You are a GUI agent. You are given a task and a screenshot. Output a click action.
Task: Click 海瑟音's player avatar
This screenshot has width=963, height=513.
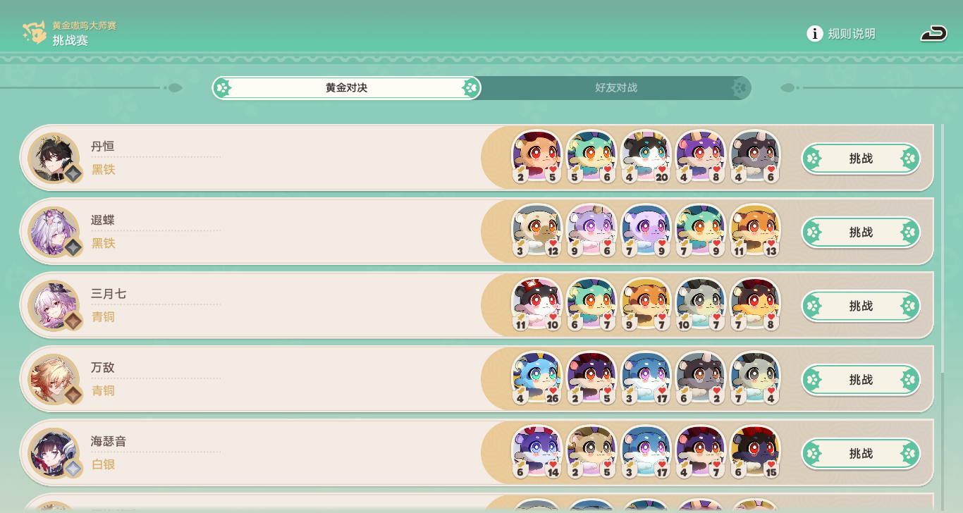point(54,453)
